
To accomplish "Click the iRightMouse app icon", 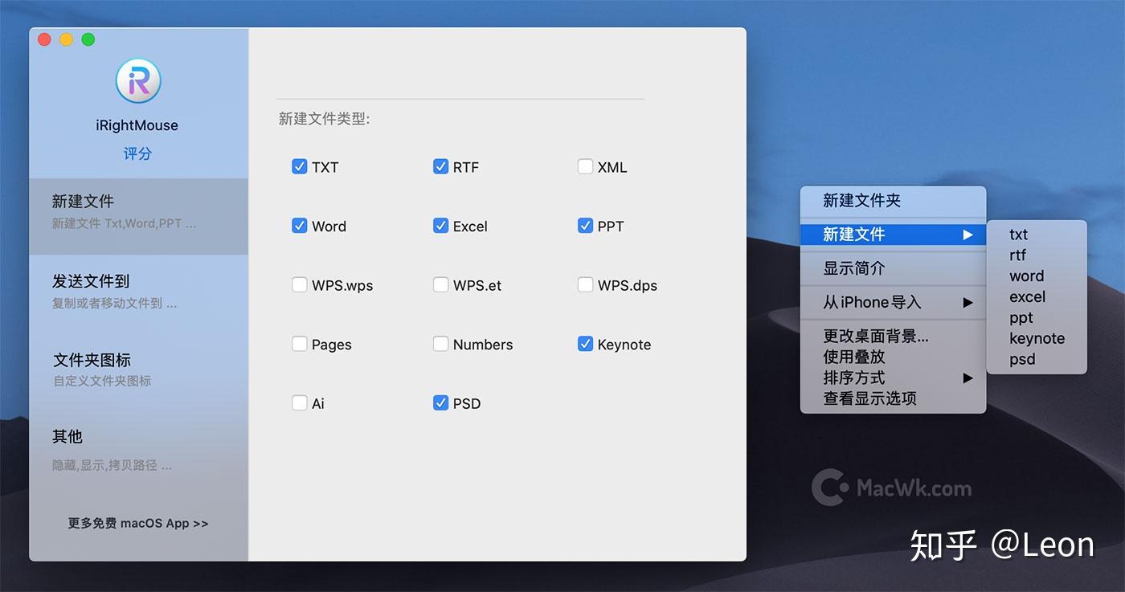I will click(137, 80).
